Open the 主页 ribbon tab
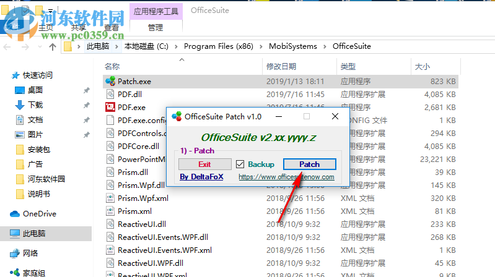 pos(46,27)
